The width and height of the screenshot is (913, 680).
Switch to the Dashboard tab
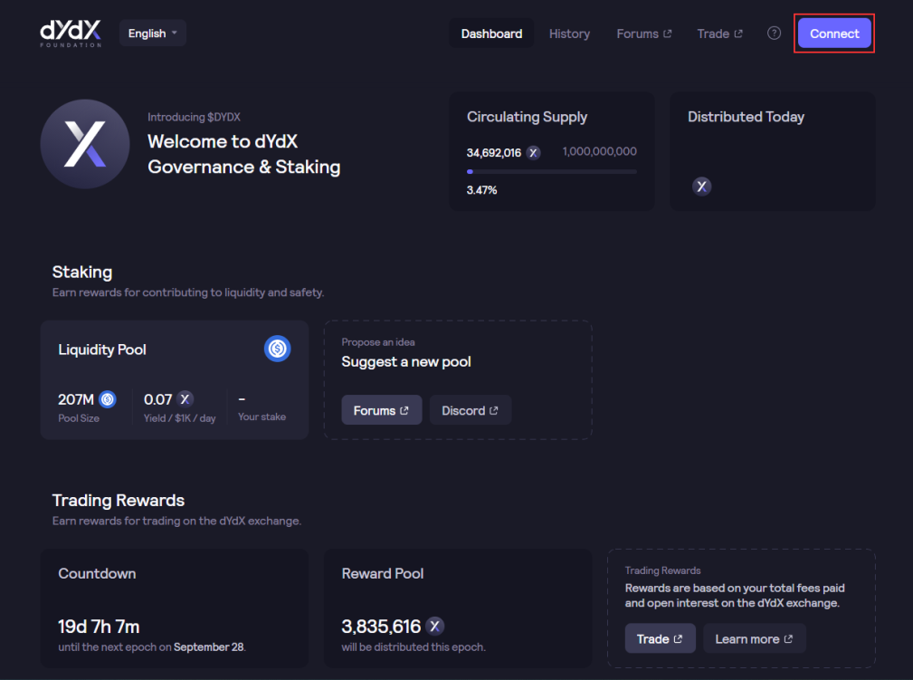pos(491,34)
